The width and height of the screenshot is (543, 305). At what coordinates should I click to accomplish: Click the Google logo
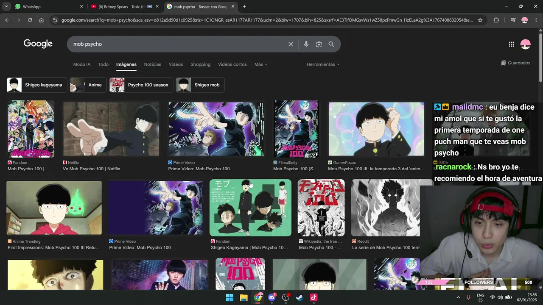point(38,44)
